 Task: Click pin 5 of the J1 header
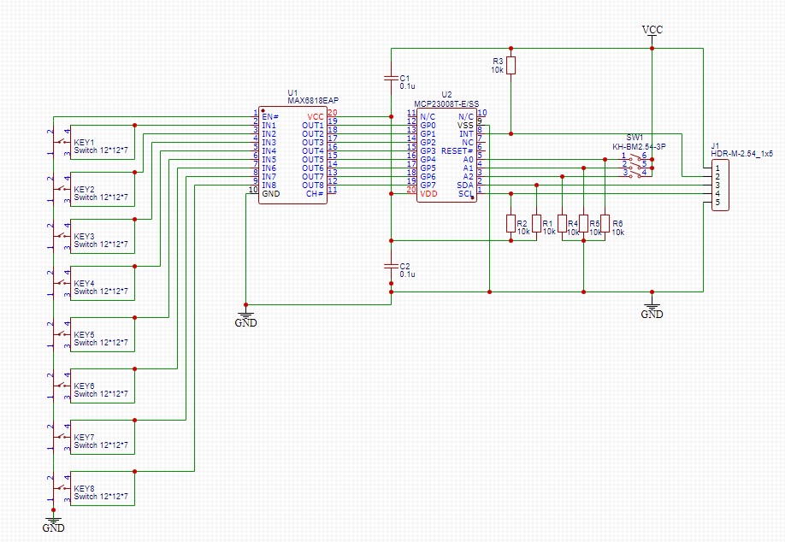717,203
